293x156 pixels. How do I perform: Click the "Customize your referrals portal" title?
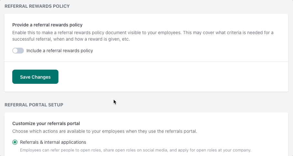pyautogui.click(x=46, y=123)
